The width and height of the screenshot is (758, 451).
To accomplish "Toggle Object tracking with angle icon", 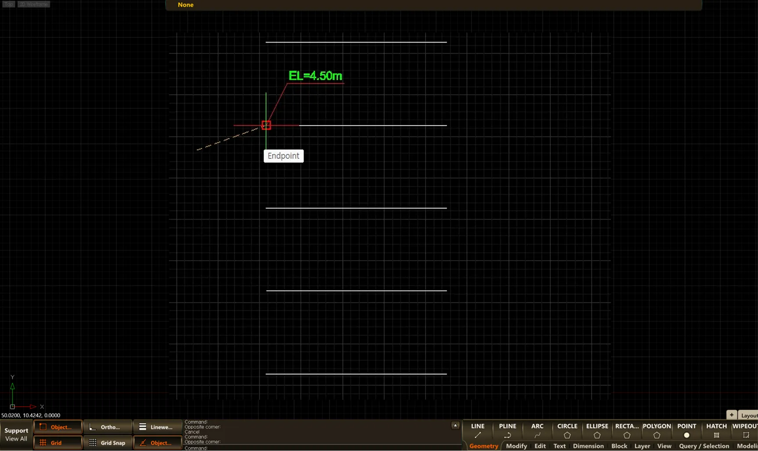I will click(x=158, y=443).
